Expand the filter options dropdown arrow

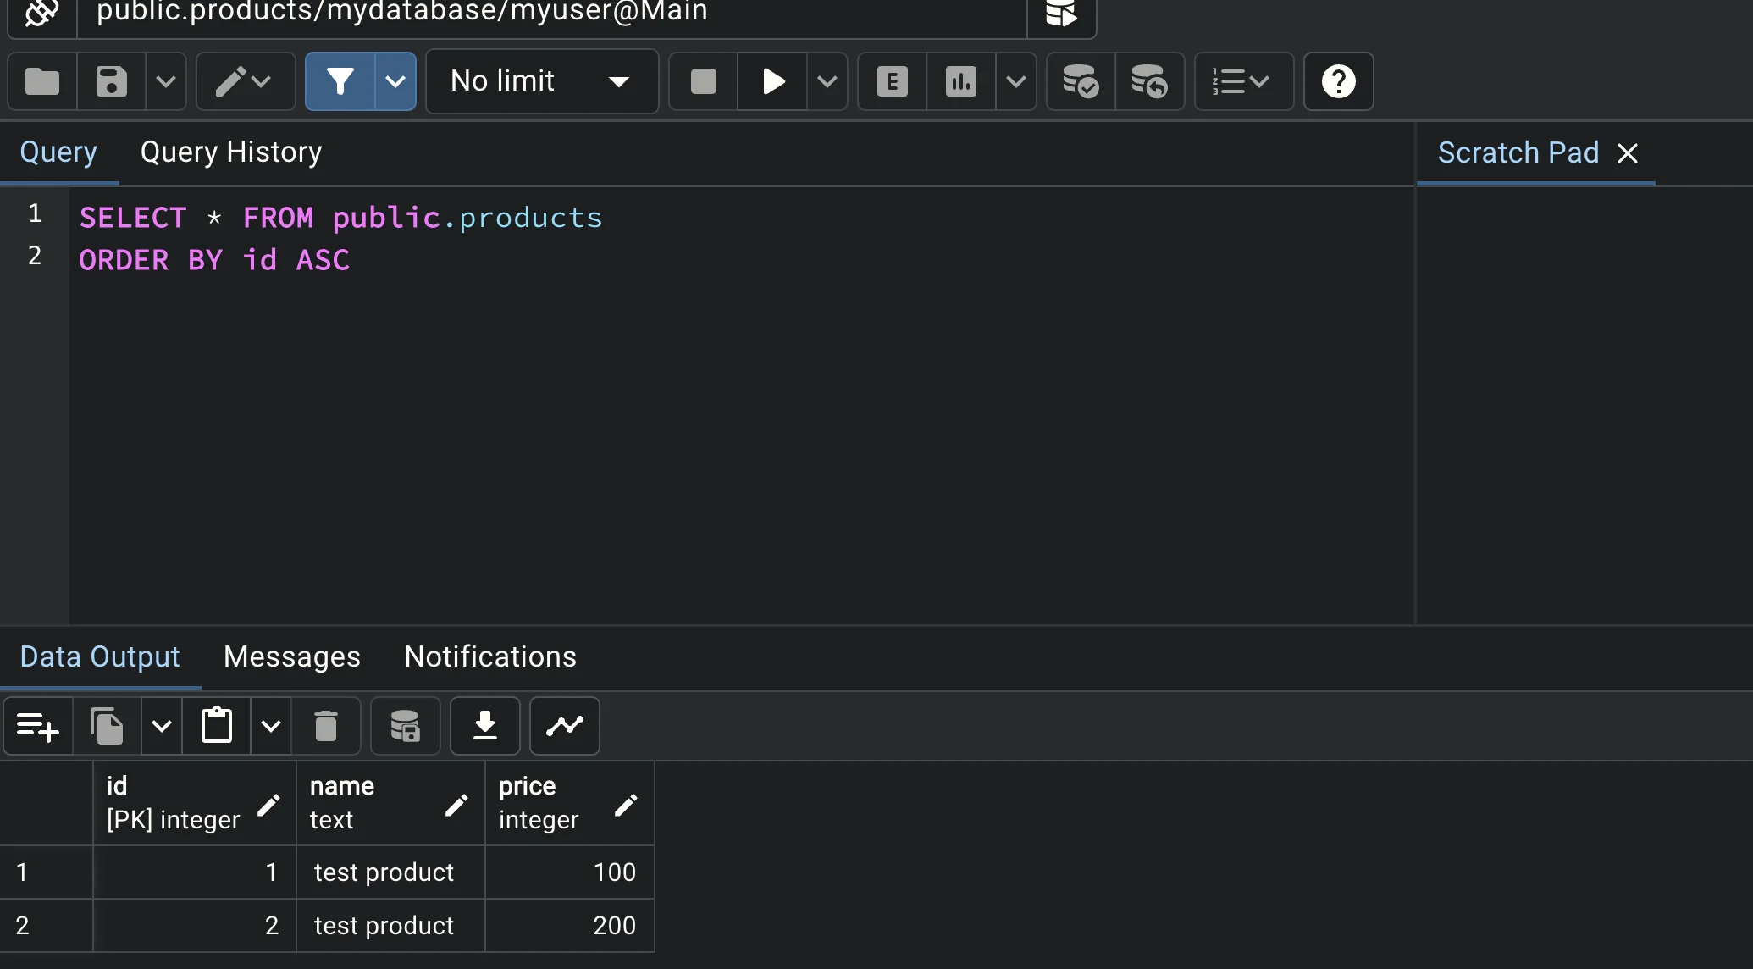395,81
